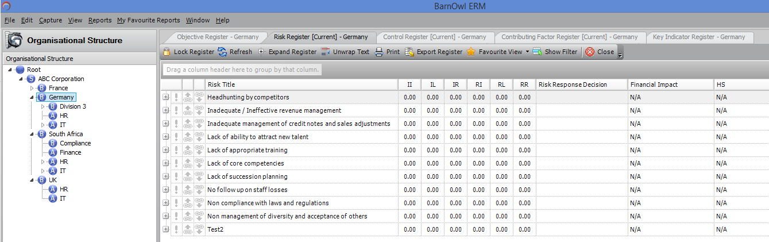The height and width of the screenshot is (242, 769).
Task: Click the Favourite View star icon
Action: click(471, 52)
